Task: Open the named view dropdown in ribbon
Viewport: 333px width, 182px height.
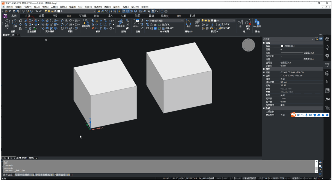Action: pyautogui.click(x=182, y=21)
